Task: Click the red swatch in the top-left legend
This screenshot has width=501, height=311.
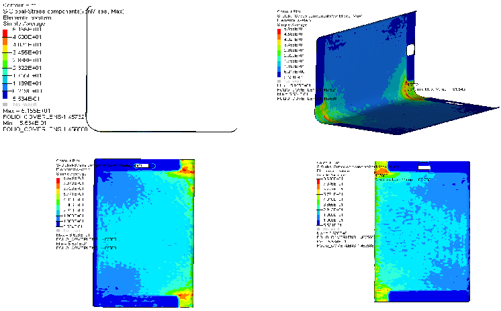Action: point(6,35)
